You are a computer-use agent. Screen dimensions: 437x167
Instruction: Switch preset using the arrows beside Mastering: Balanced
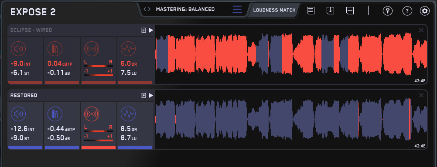coord(147,9)
